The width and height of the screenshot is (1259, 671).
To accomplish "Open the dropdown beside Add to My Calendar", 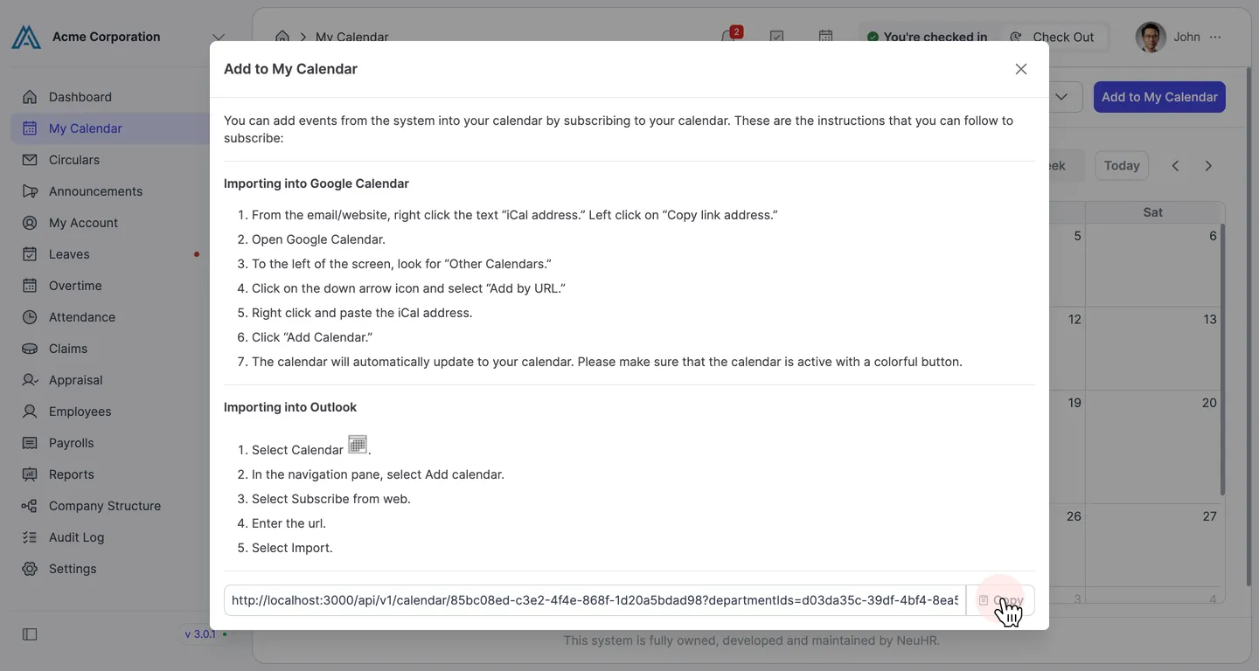I will click(x=1061, y=97).
